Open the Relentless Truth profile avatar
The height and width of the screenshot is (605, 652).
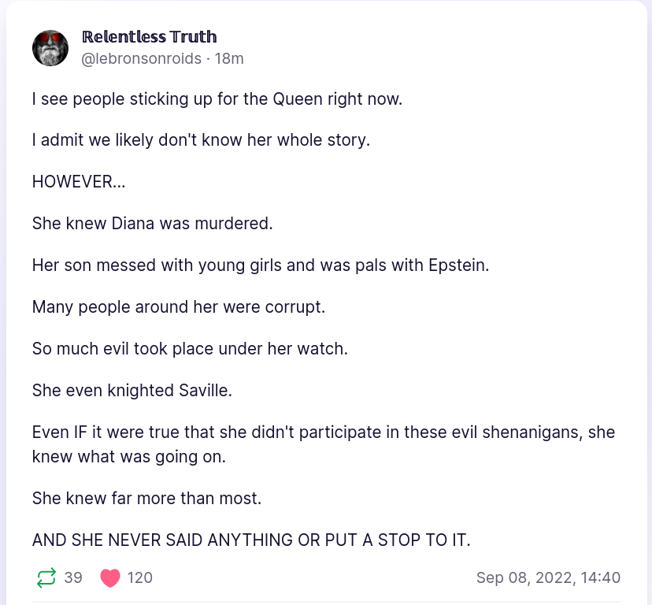tap(50, 47)
